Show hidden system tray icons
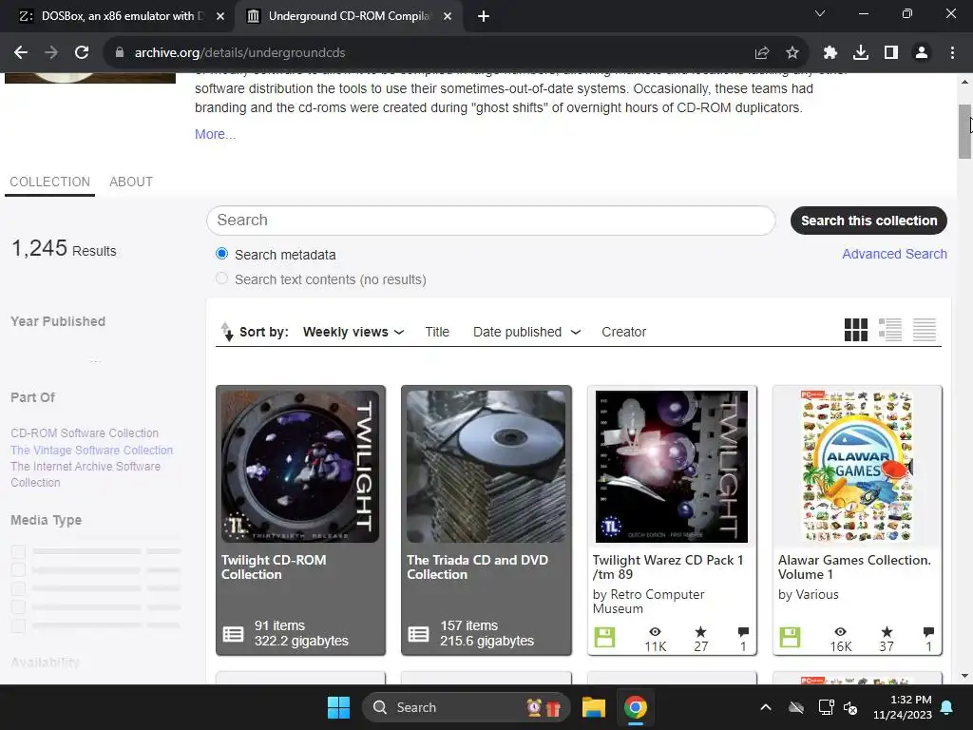973x730 pixels. click(766, 707)
